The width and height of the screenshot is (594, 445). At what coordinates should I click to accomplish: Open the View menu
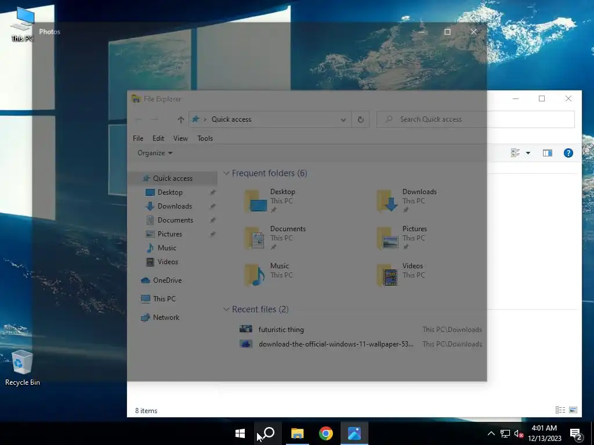coord(180,138)
